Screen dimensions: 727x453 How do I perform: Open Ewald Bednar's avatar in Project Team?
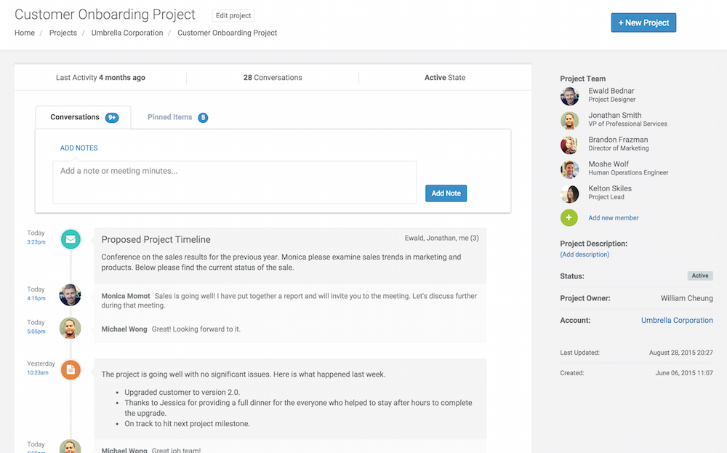point(569,96)
